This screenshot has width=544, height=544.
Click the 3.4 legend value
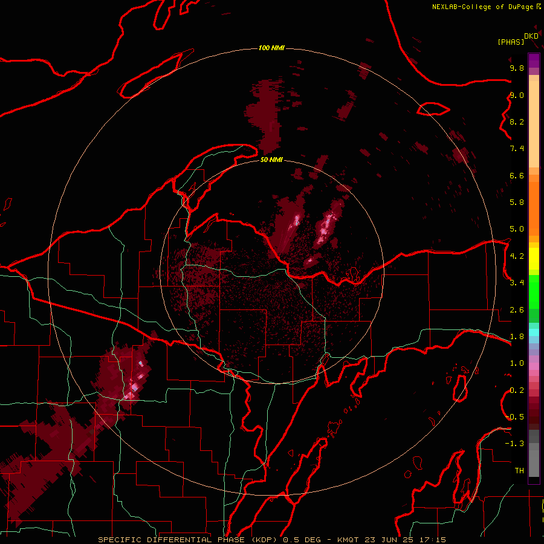[x=517, y=283]
